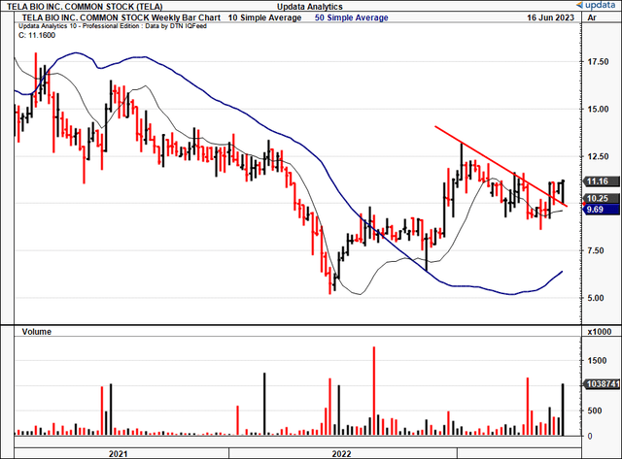
Task: Click the 1038741 volume value tag
Action: 603,384
